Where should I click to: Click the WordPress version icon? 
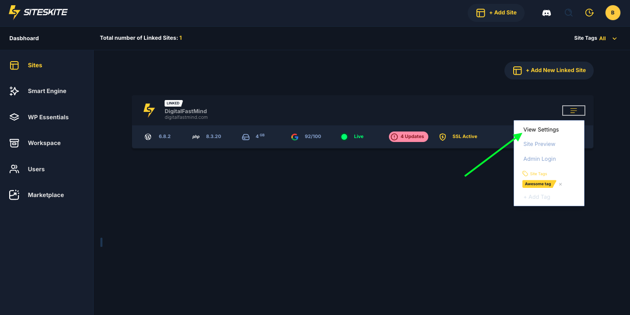[x=148, y=137]
